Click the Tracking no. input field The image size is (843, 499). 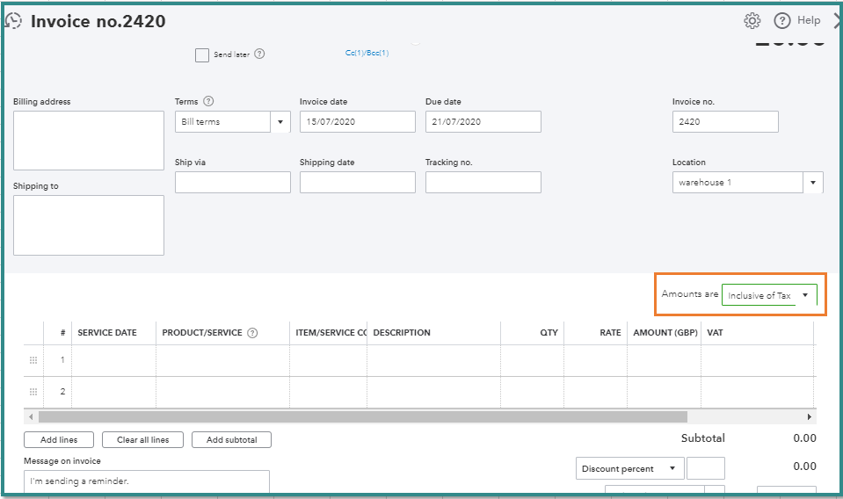(483, 183)
